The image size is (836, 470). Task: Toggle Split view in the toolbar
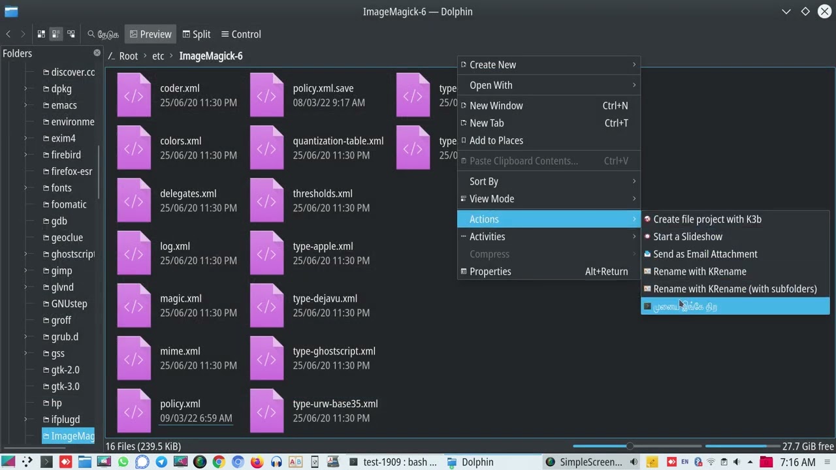coord(196,34)
